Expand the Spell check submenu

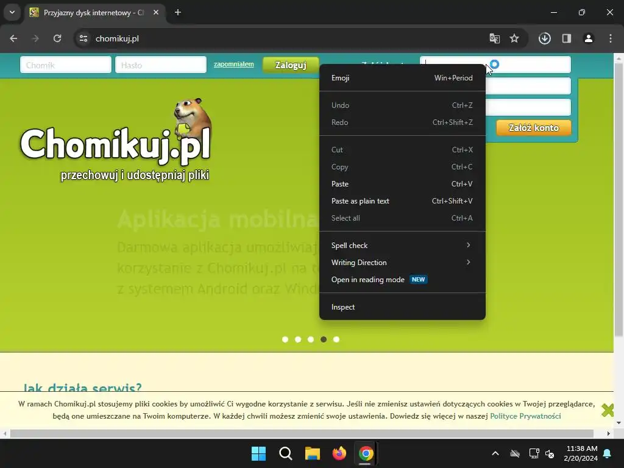pyautogui.click(x=402, y=246)
